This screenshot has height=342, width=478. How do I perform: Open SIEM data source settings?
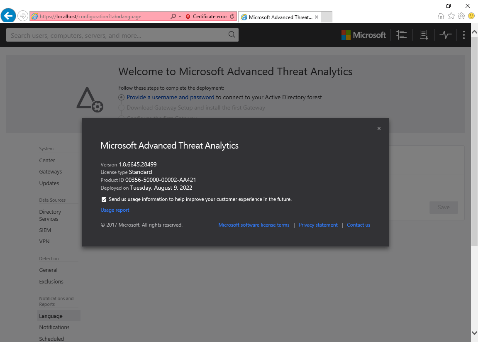[x=45, y=230]
